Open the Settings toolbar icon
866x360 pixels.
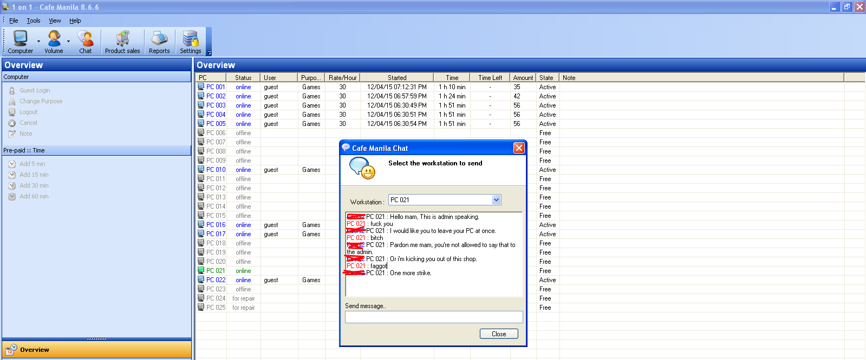pos(191,42)
